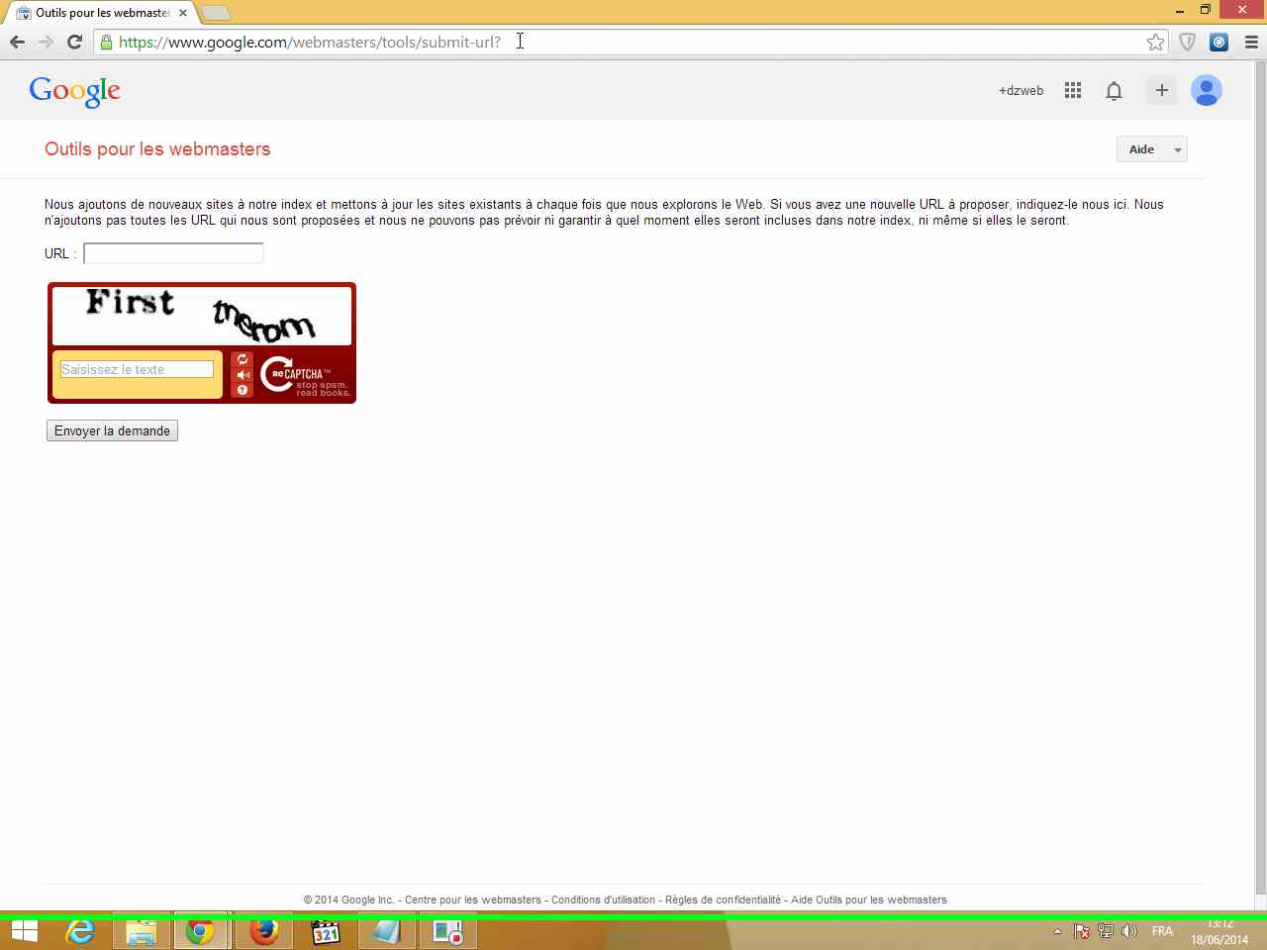Screen dimensions: 1267x950
Task: Play the reCAPTCHA audio challenge
Action: (243, 375)
